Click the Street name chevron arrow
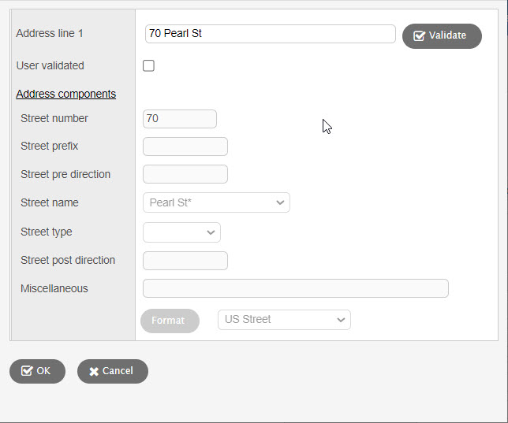Viewport: 508px width, 423px height. (x=280, y=203)
